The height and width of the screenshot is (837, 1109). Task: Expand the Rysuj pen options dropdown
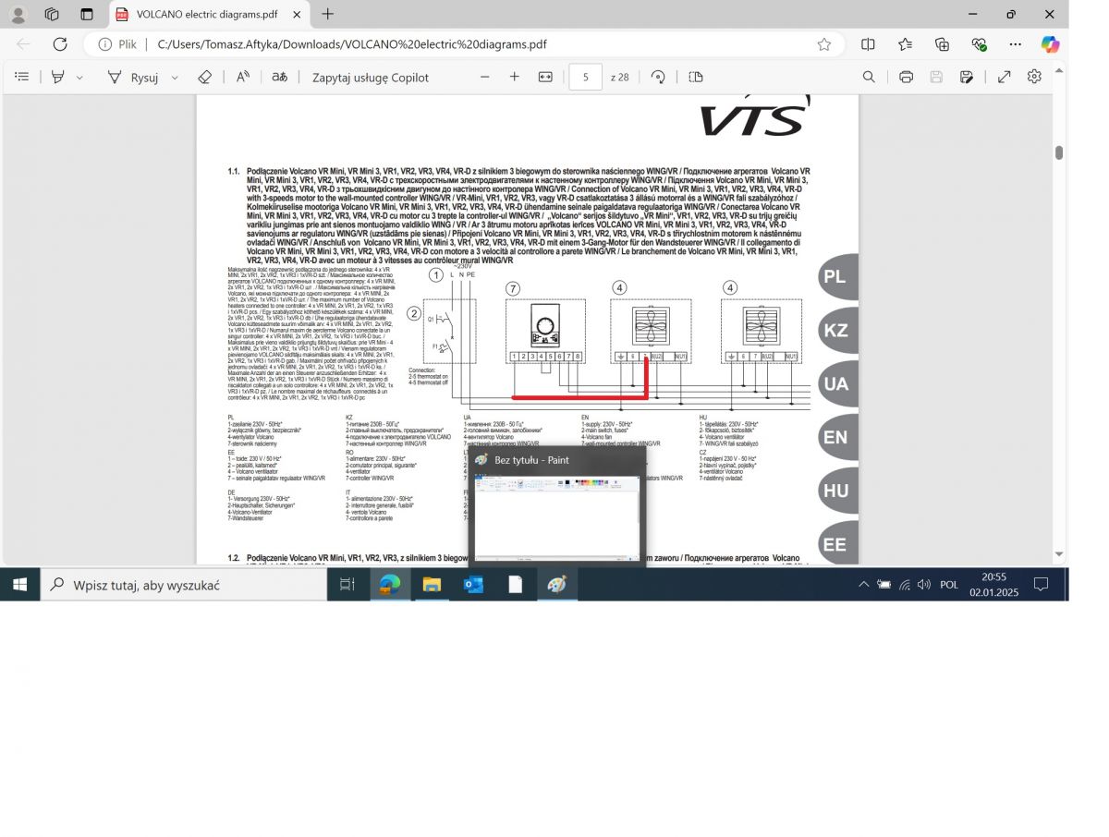[x=175, y=78]
